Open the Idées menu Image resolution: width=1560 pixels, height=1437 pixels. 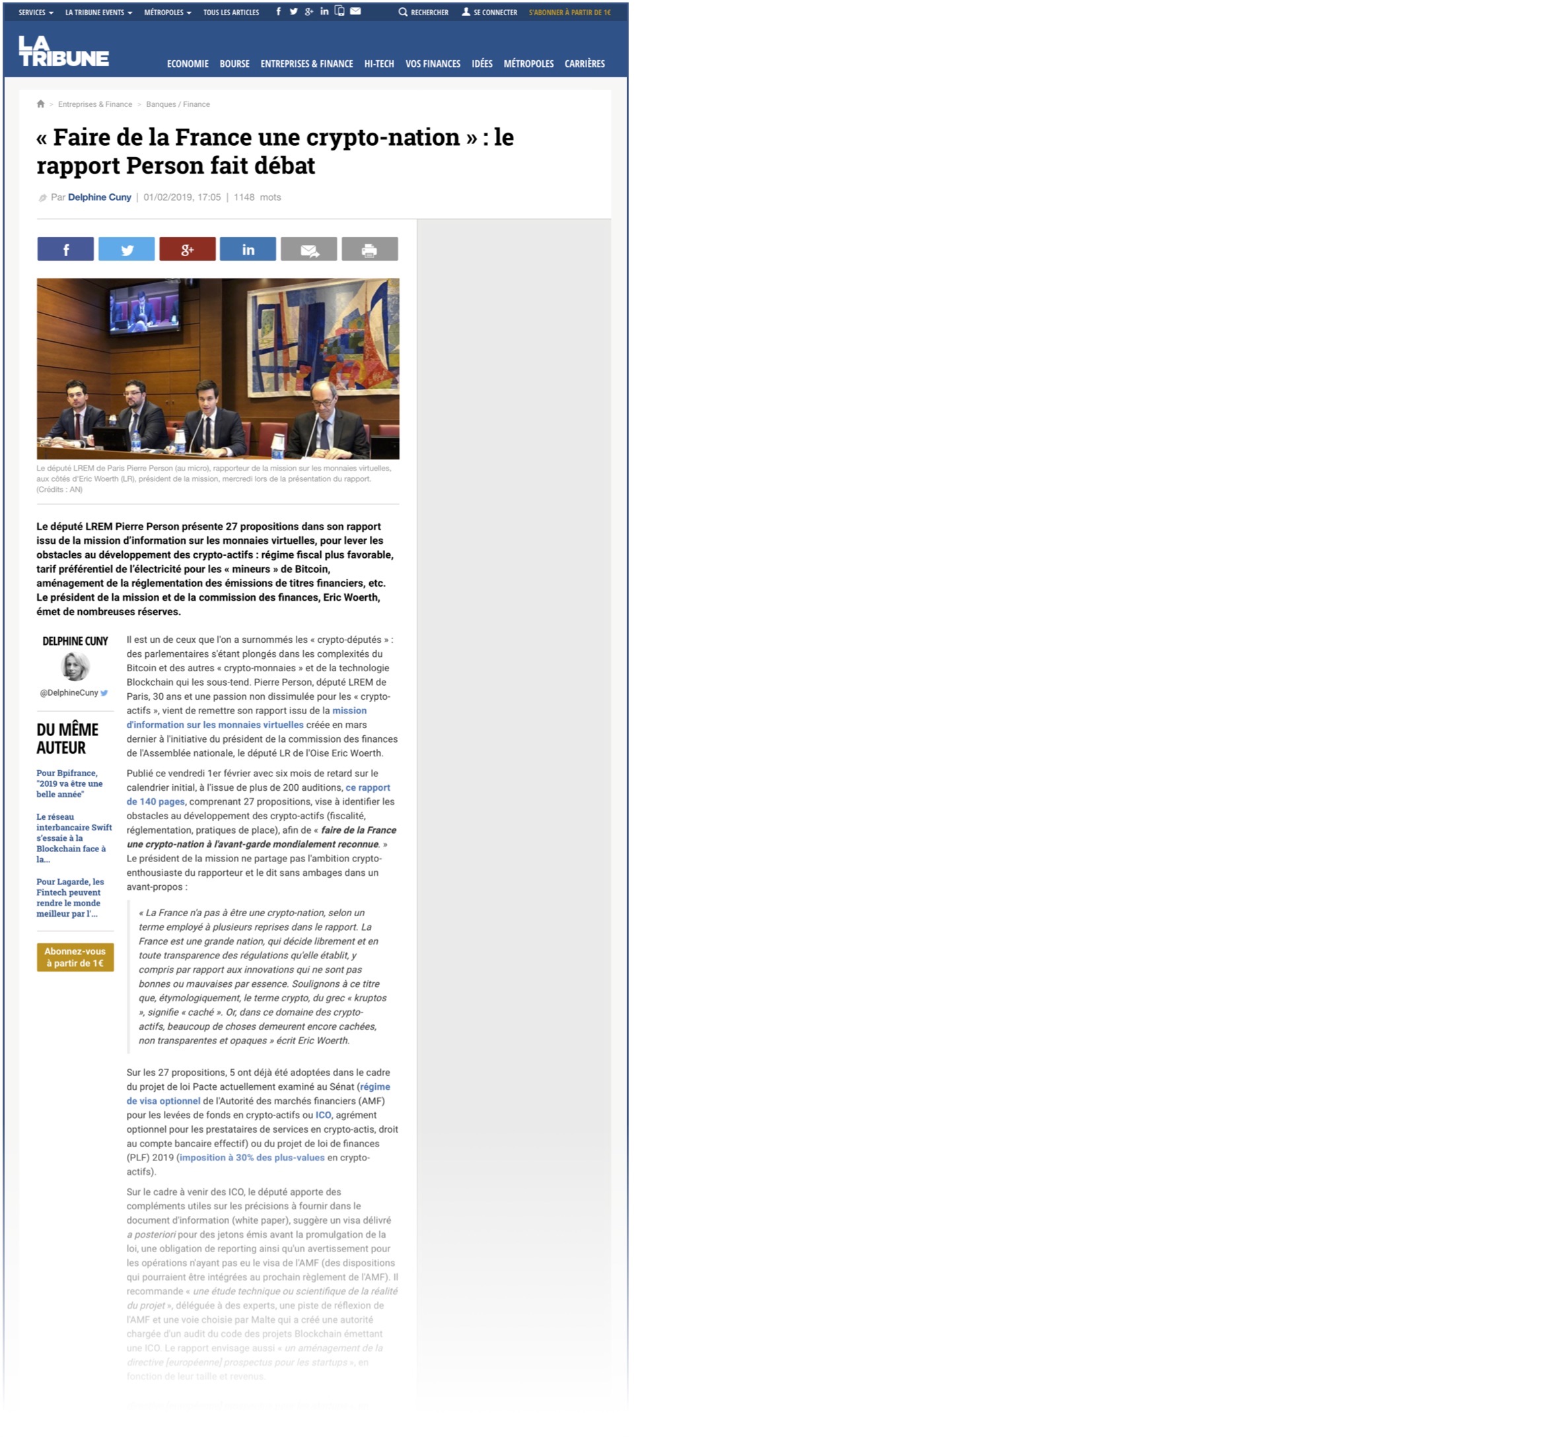[481, 64]
